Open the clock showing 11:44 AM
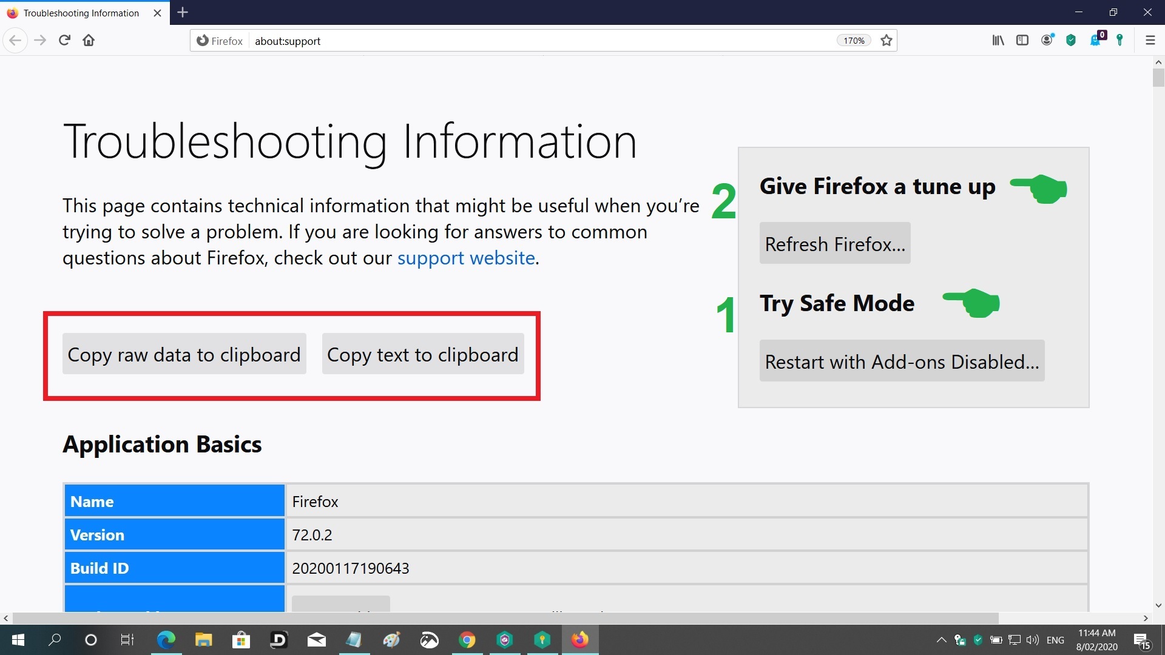Image resolution: width=1165 pixels, height=655 pixels. pyautogui.click(x=1097, y=640)
